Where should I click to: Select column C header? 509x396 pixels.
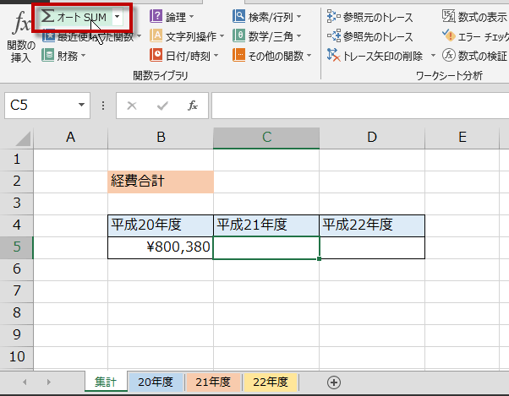(266, 138)
